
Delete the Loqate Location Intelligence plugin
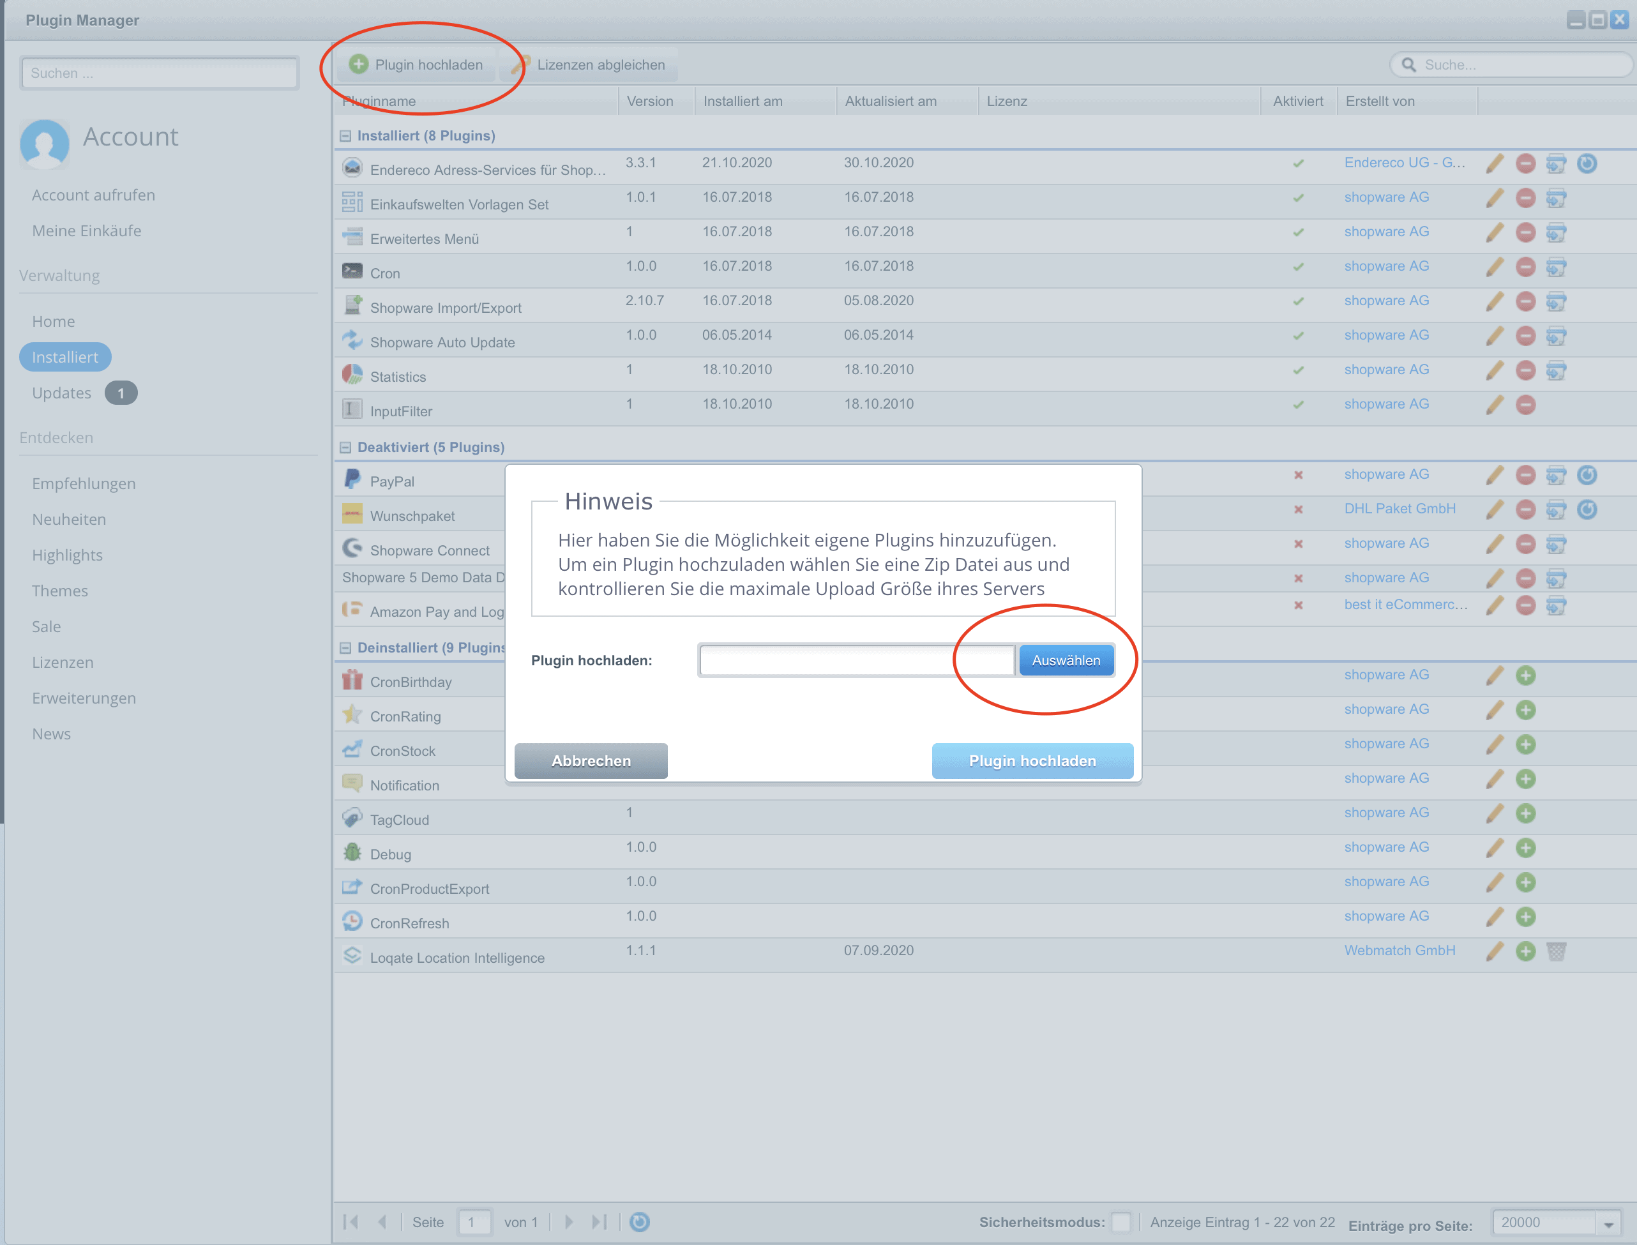pos(1555,951)
